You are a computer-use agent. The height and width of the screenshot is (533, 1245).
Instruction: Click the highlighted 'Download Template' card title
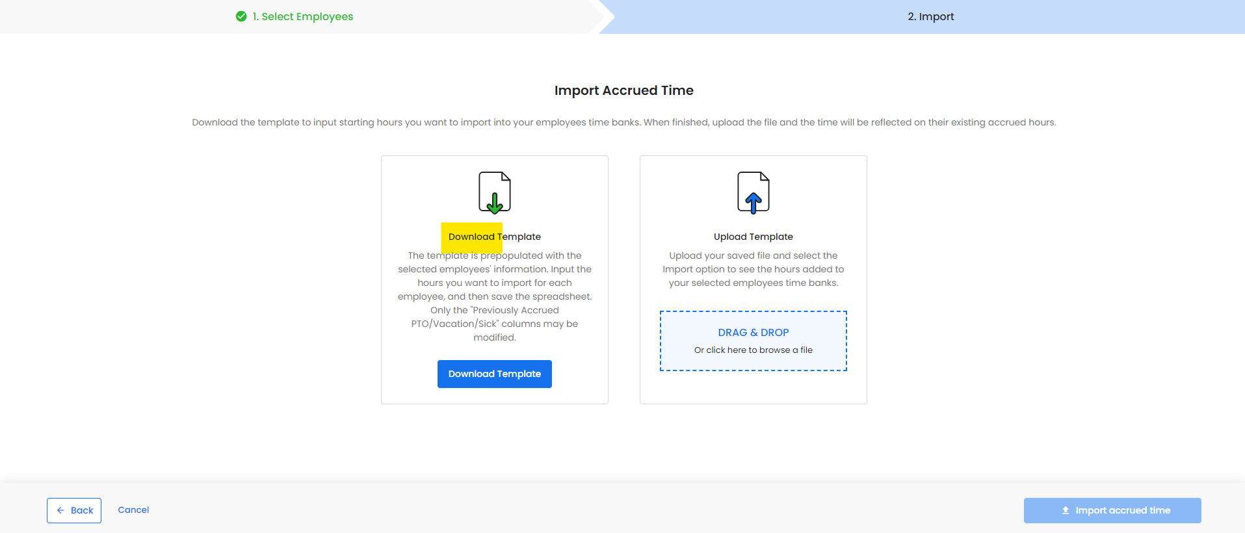pyautogui.click(x=494, y=237)
